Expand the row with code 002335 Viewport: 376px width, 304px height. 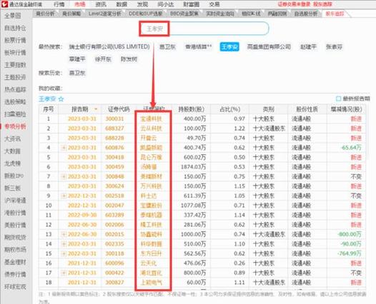point(64,244)
